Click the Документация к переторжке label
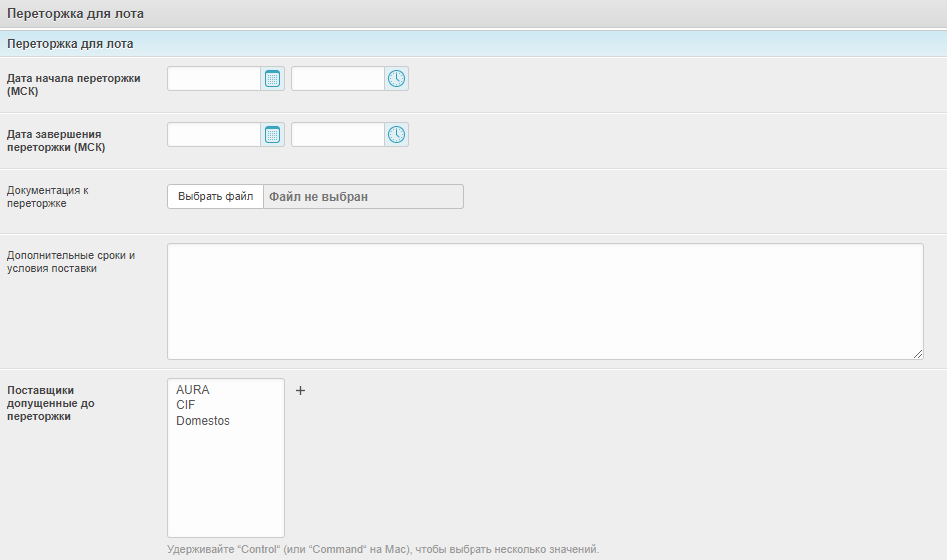The height and width of the screenshot is (560, 947). pyautogui.click(x=49, y=196)
